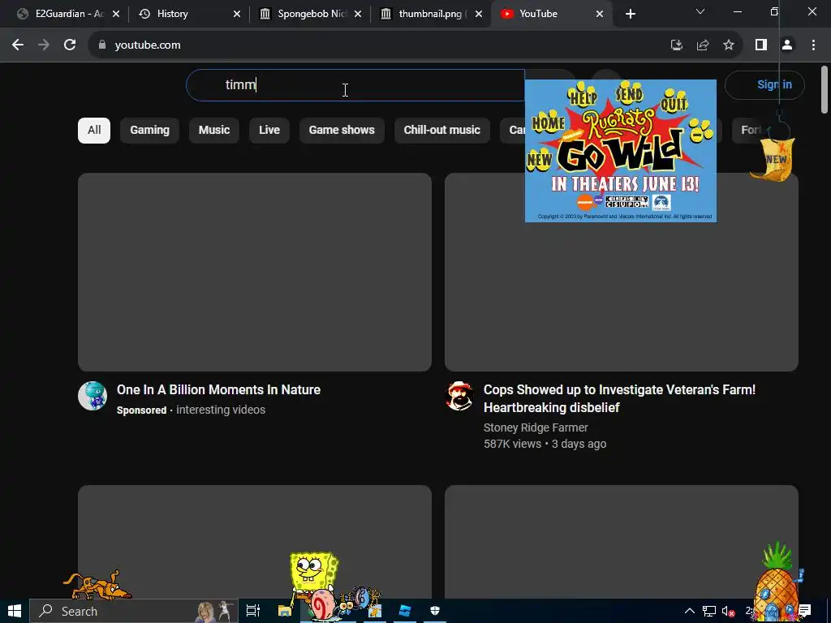The height and width of the screenshot is (623, 831).
Task: Open Task View on the taskbar
Action: pyautogui.click(x=253, y=611)
